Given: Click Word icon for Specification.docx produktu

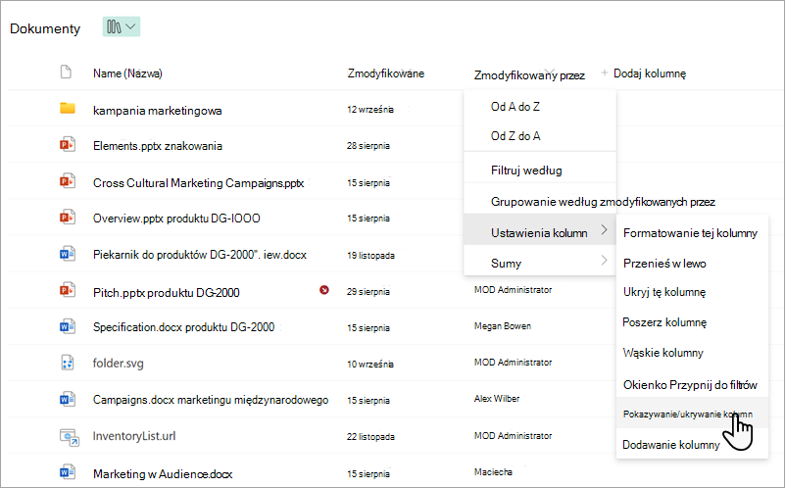Looking at the screenshot, I should click(x=68, y=326).
